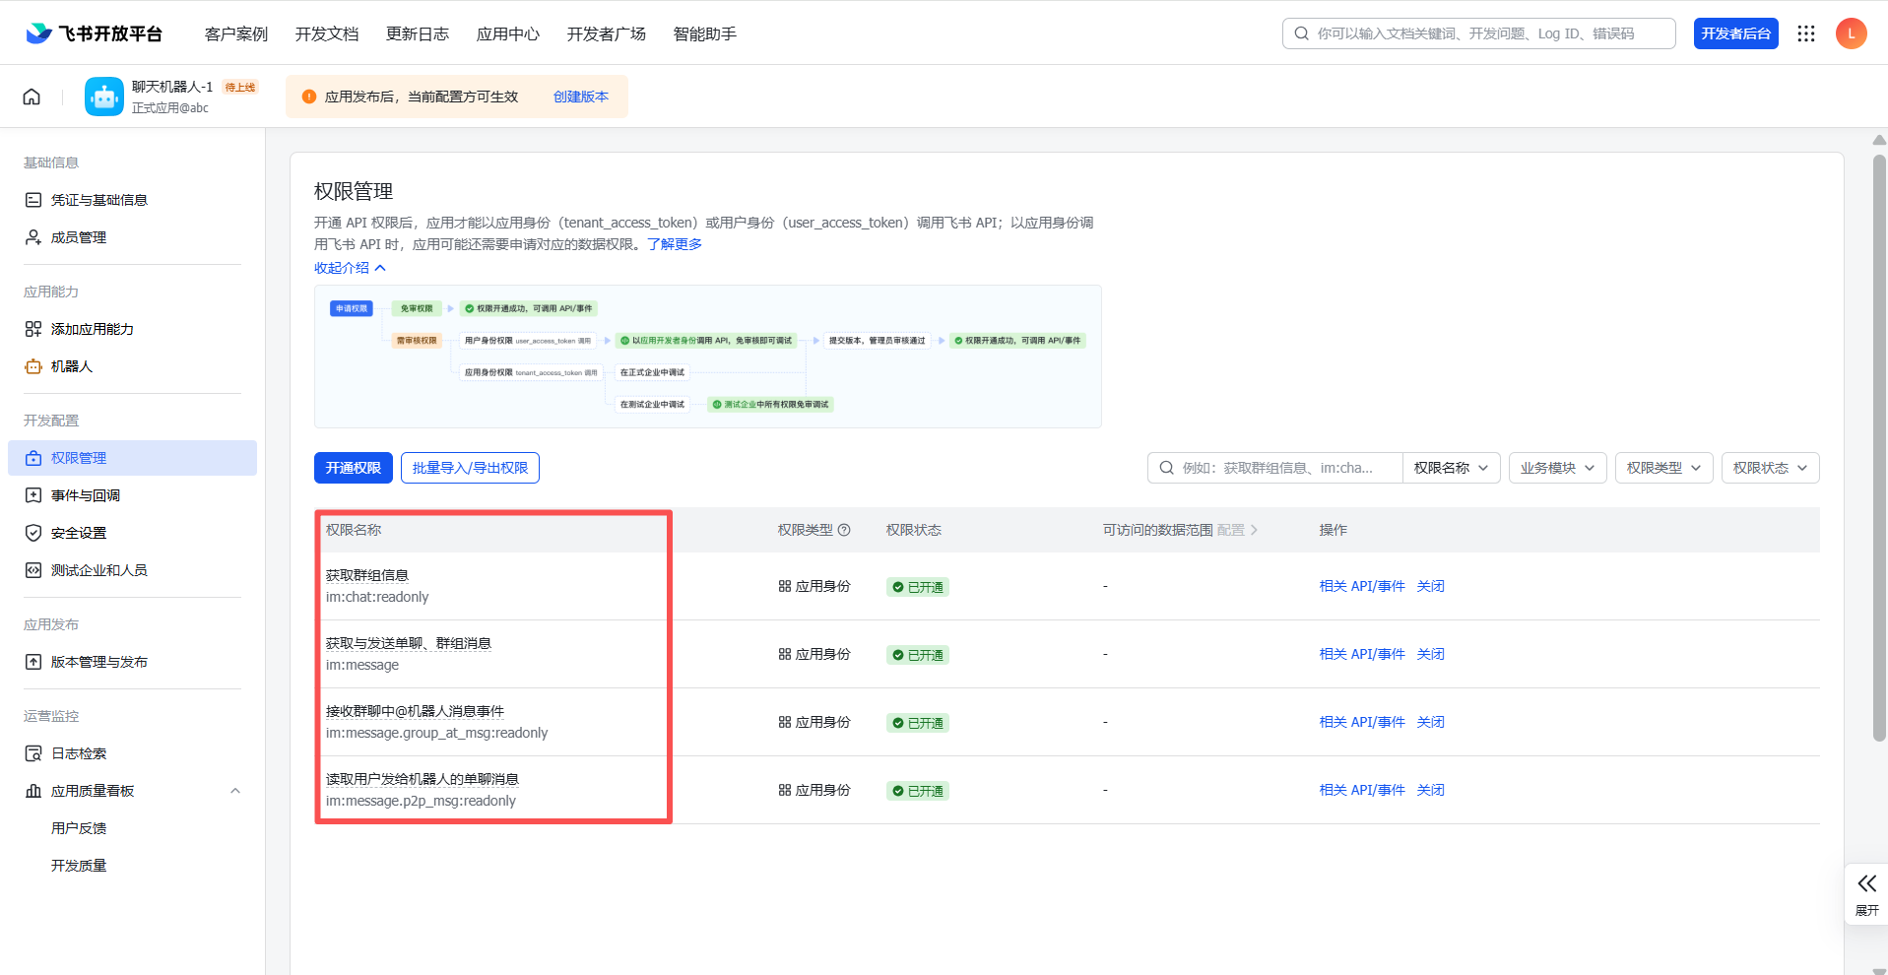Collapse the intro via 收起介绍
Viewport: 1888px width, 975px height.
350,268
